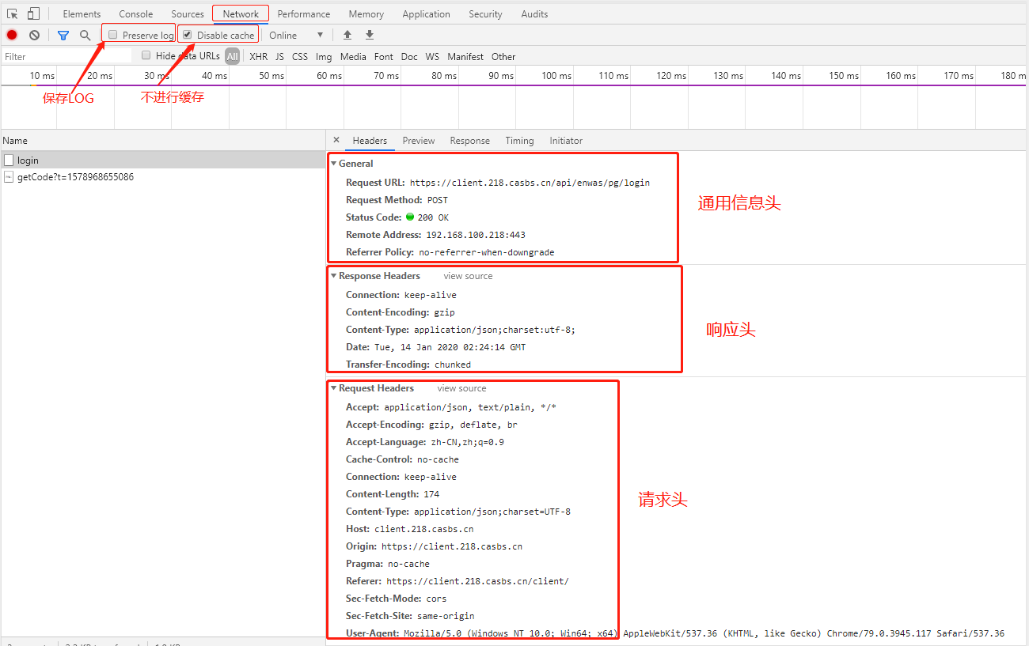Screen dimensions: 1029x646
Task: Filter requests by XHR
Action: tap(259, 56)
